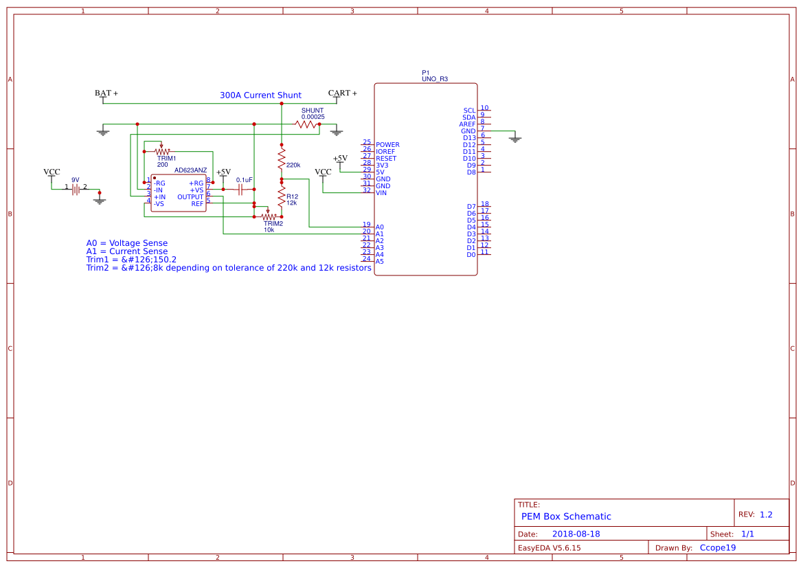803x568 pixels.
Task: Select the +RG pin label on AD623ANZ
Action: (196, 183)
